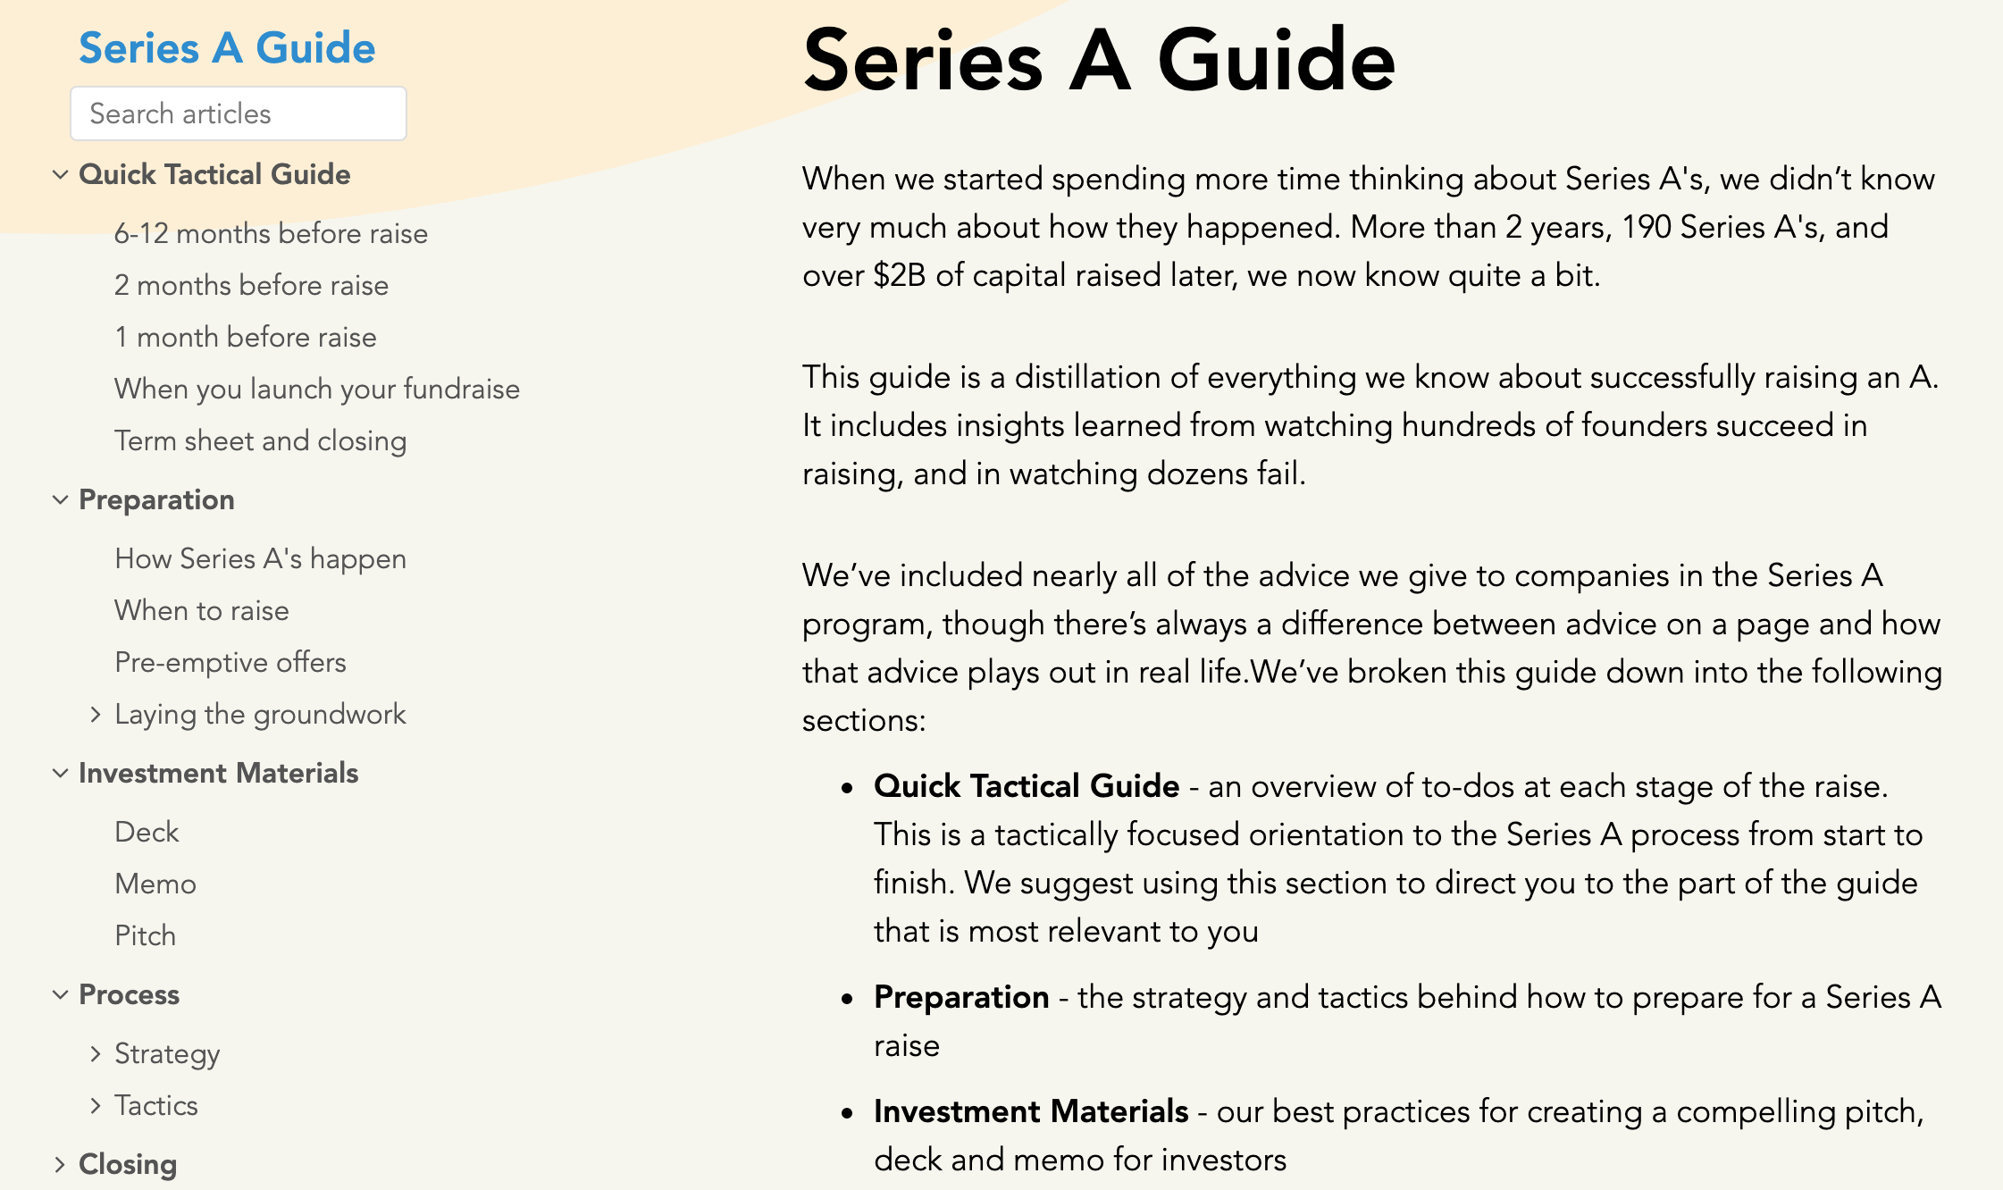Collapse the Quick Tactical Guide section chevron
Viewport: 2003px width, 1190px height.
pos(60,175)
